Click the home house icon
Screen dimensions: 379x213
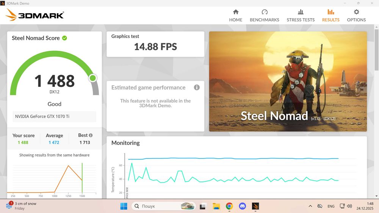[x=236, y=12]
